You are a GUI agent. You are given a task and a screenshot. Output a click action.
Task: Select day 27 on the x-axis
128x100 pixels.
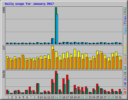105,97
